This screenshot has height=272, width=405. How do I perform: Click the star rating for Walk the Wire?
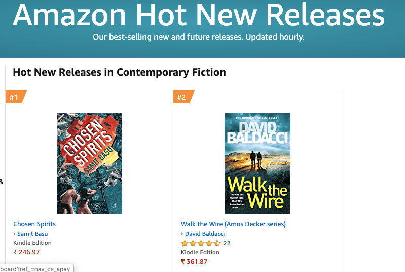tap(201, 243)
